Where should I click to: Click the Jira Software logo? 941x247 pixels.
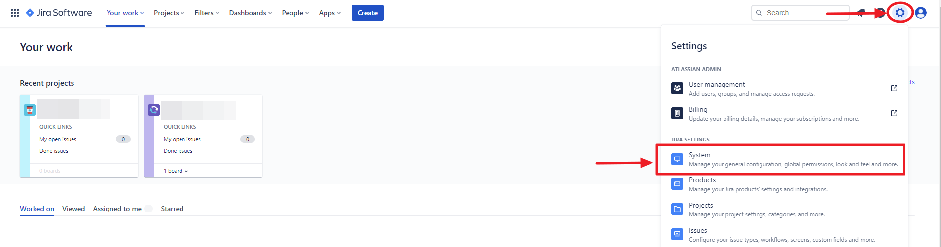pyautogui.click(x=59, y=13)
